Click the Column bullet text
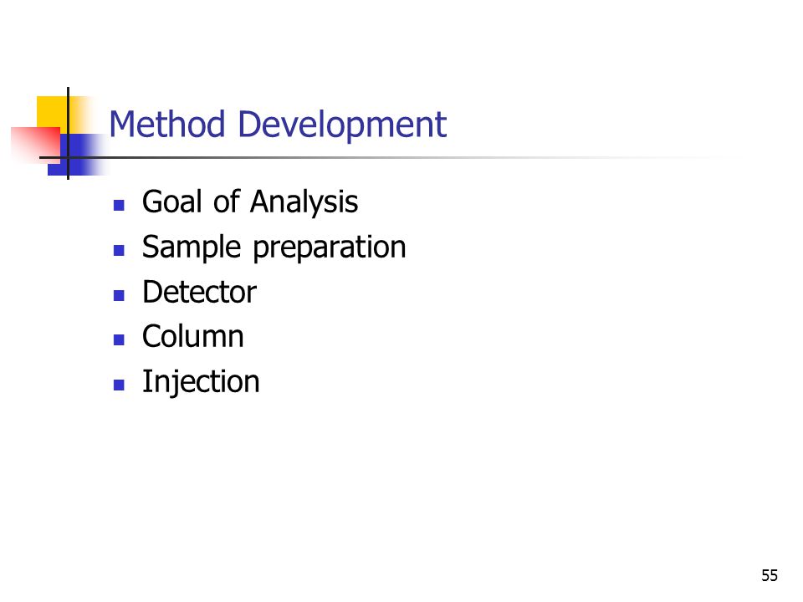This screenshot has height=602, width=803. (x=193, y=337)
